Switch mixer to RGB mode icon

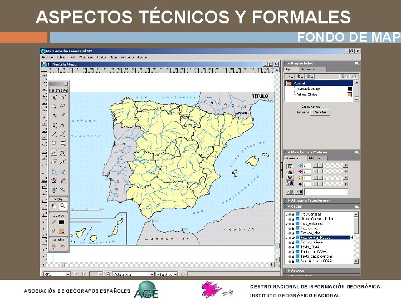click(290, 172)
